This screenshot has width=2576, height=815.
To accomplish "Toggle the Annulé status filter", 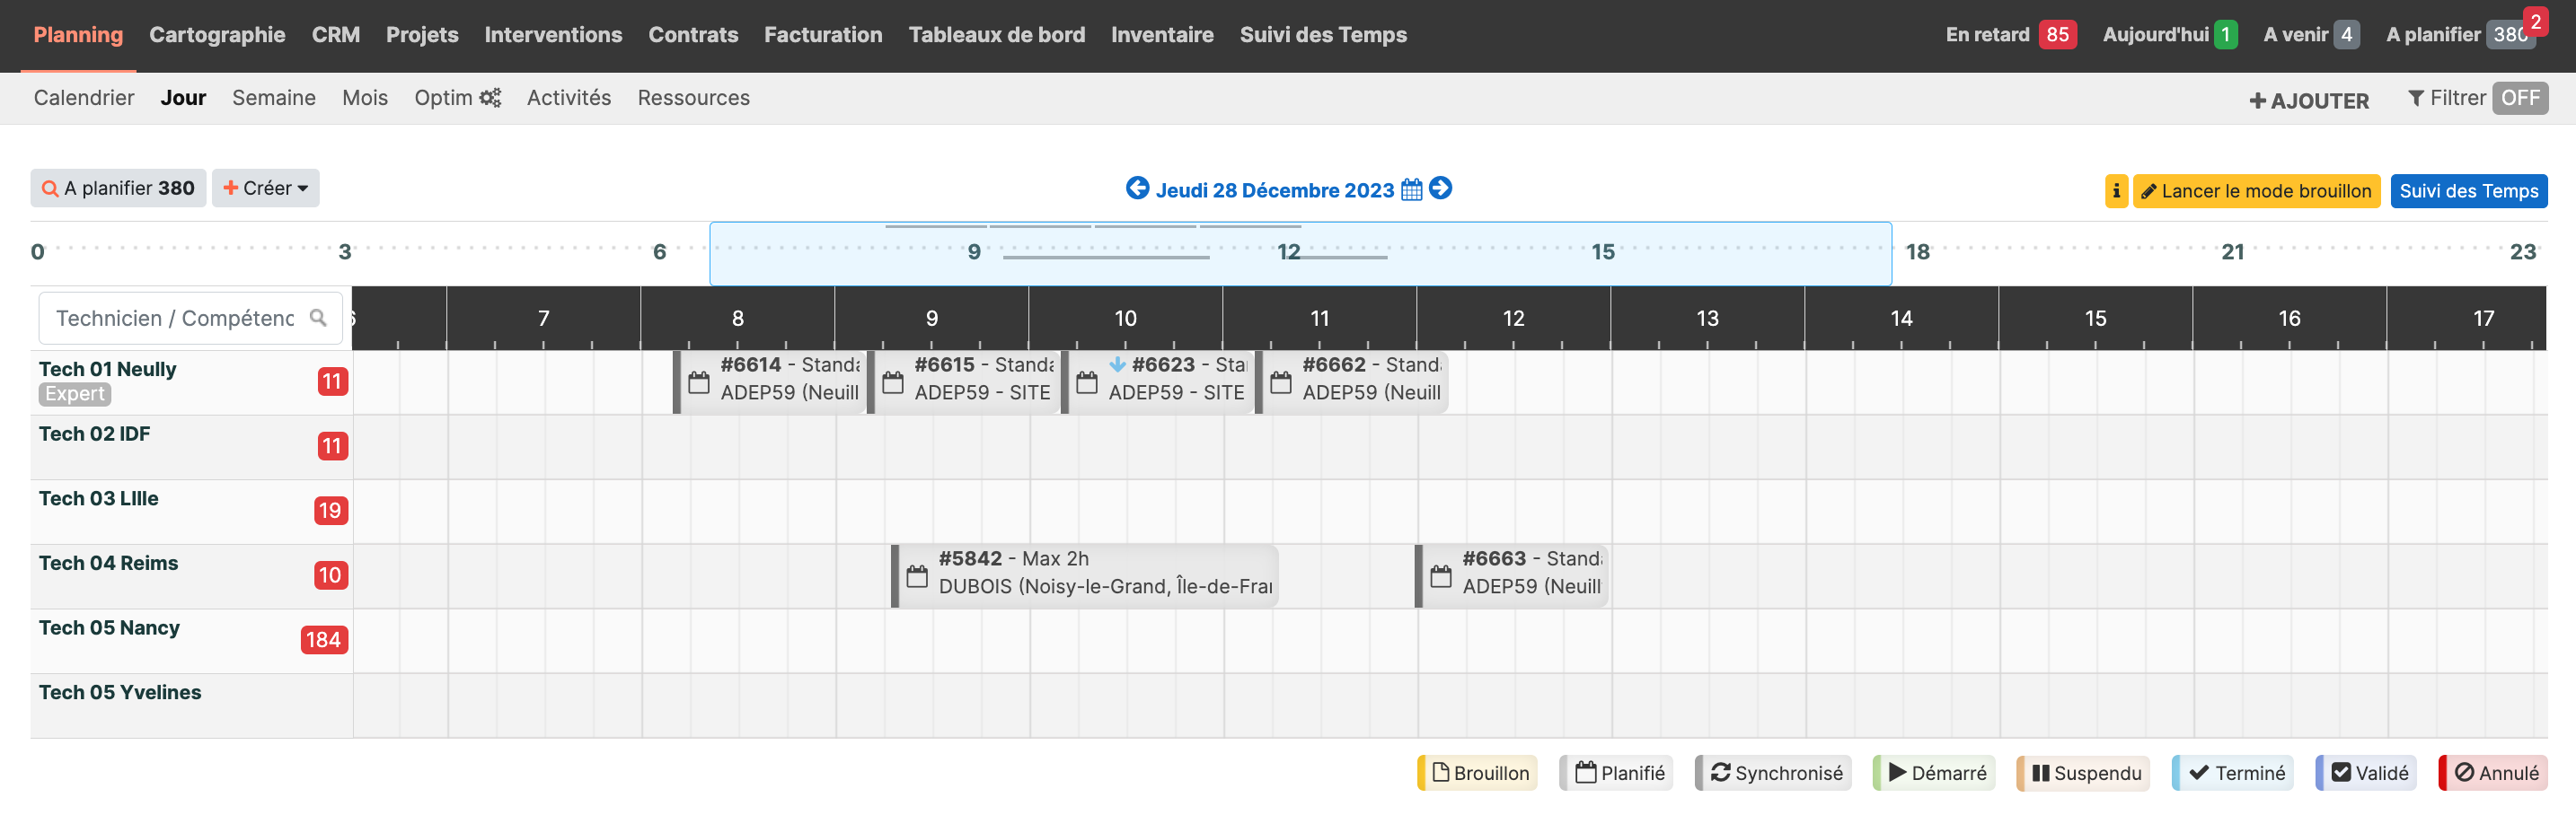I will click(2496, 773).
